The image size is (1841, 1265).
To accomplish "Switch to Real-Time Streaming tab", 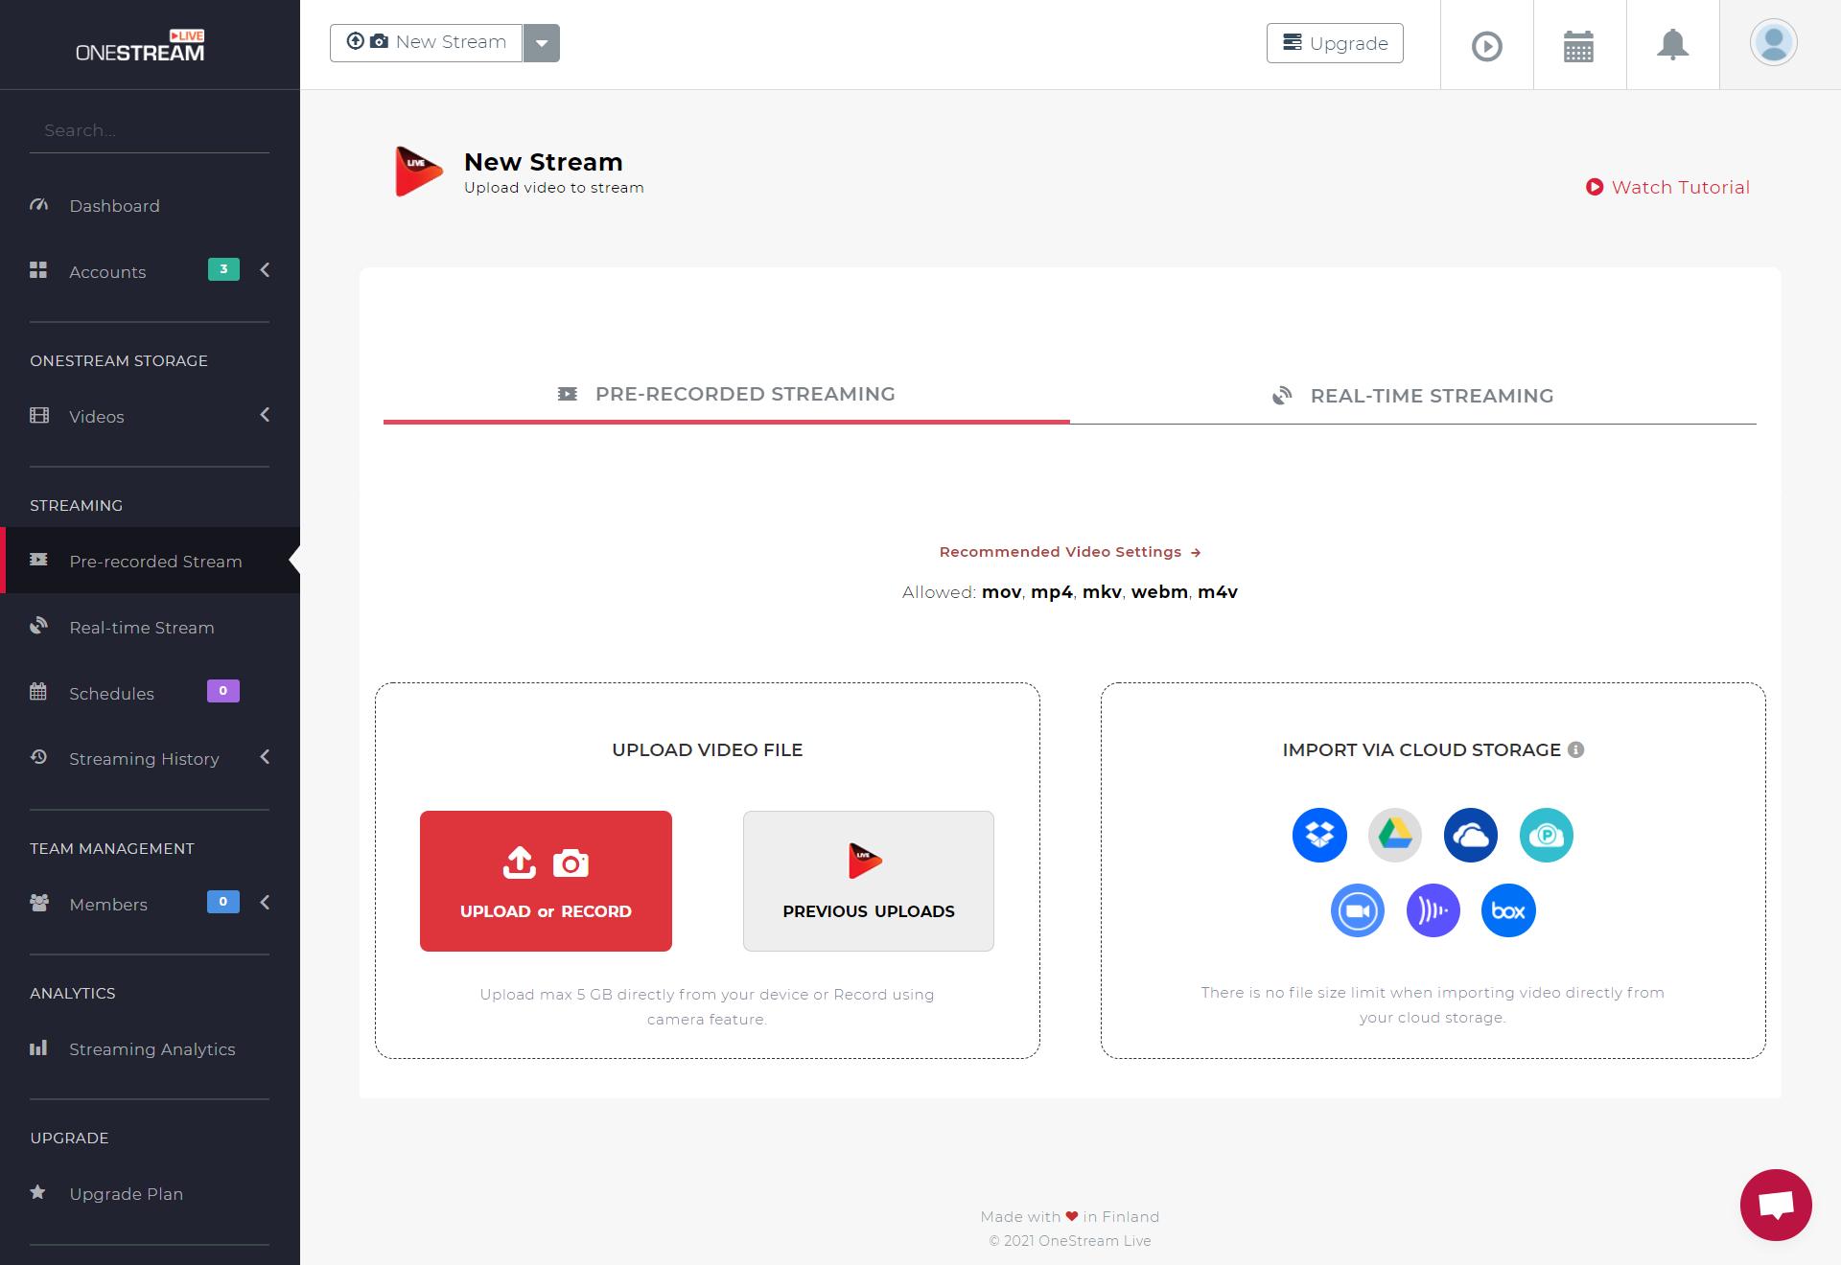I will click(1412, 396).
